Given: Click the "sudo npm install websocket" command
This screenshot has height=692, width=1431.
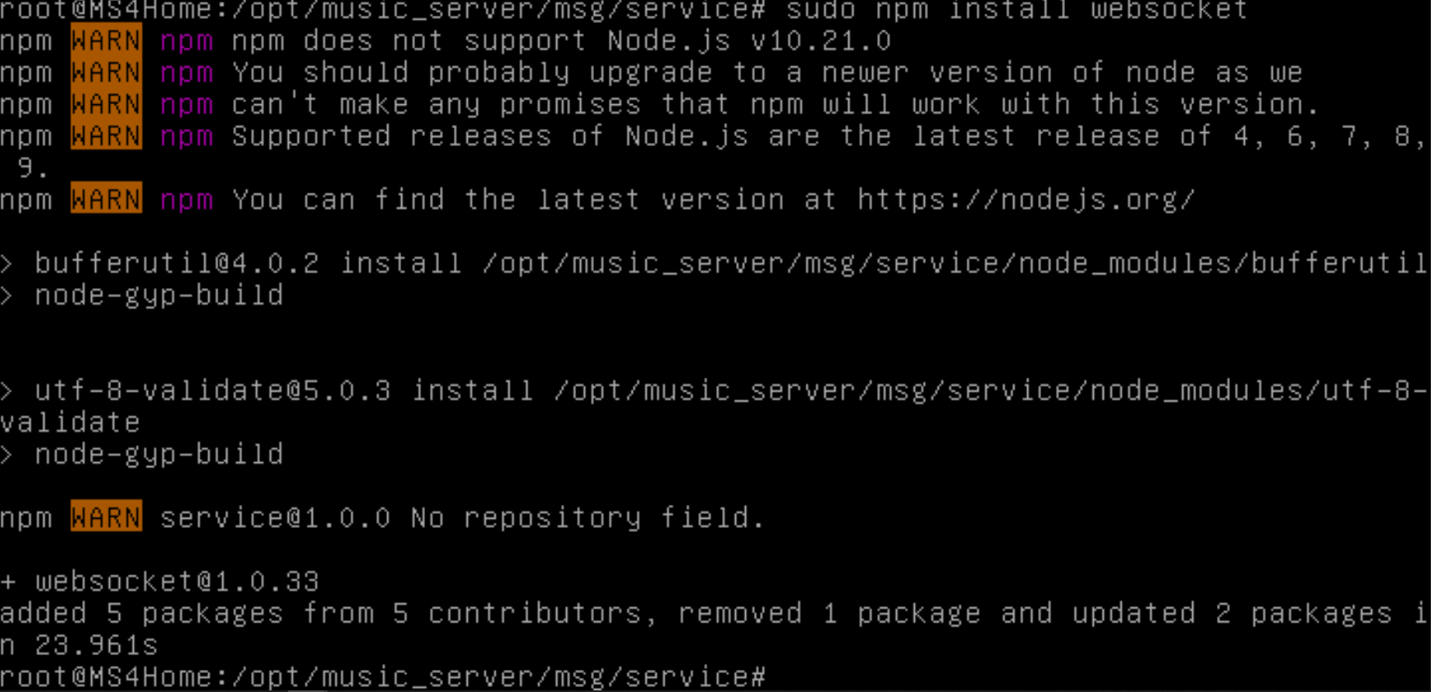Looking at the screenshot, I should (1016, 11).
